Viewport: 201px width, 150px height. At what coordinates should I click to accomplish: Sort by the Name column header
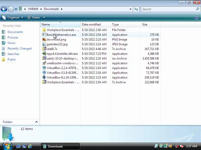(x=60, y=24)
